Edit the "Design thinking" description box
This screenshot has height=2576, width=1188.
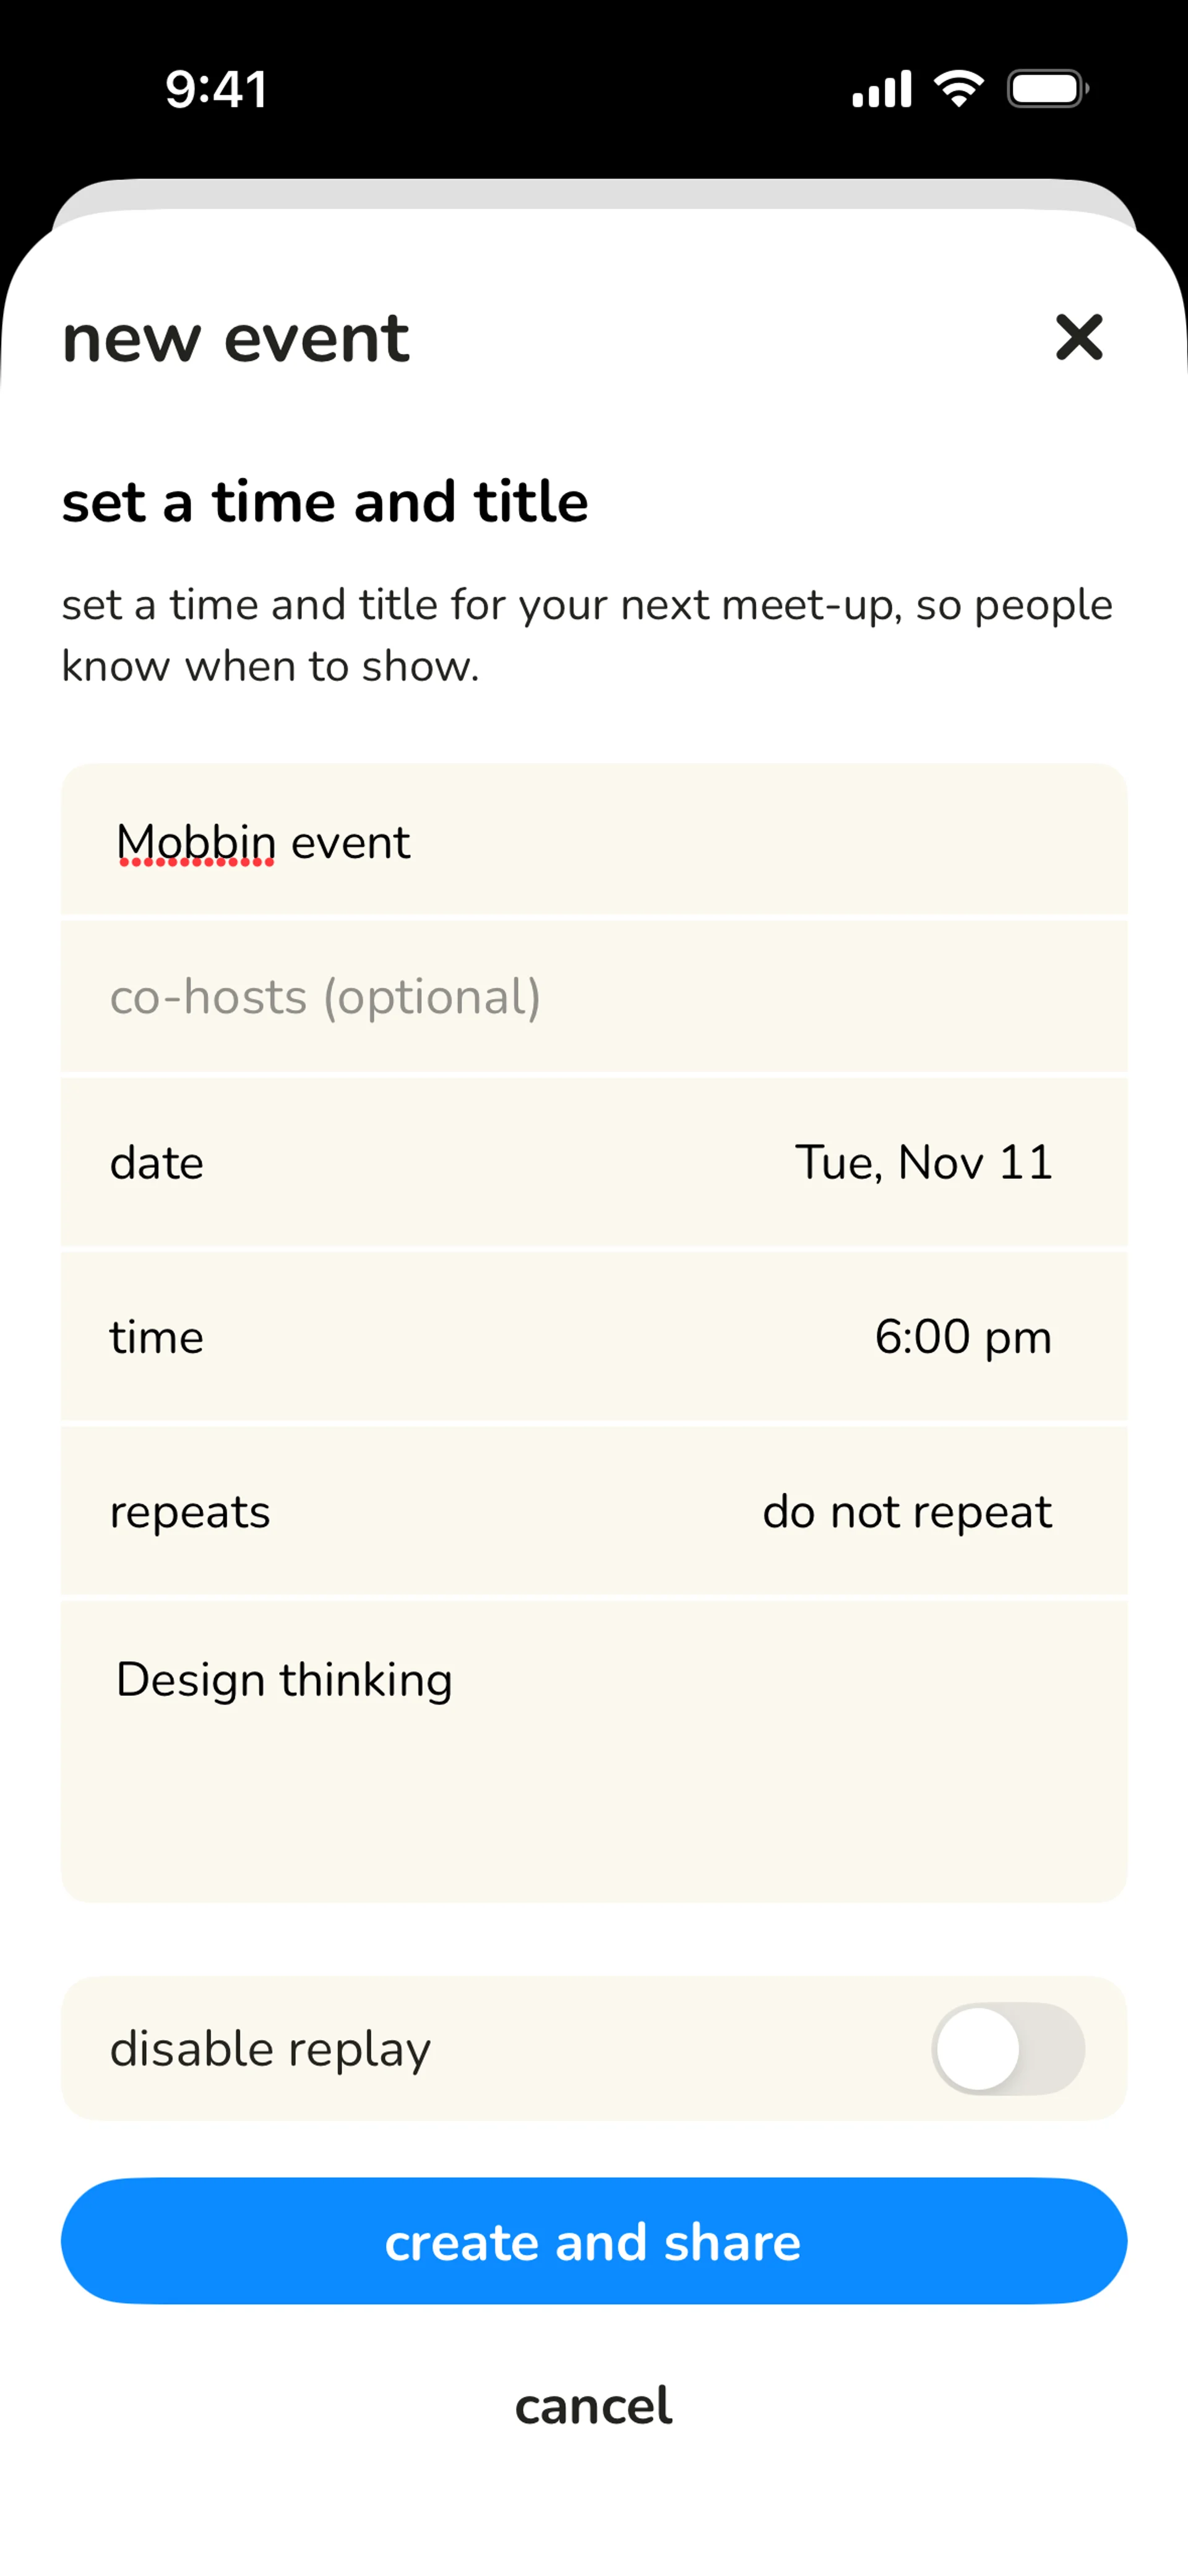click(x=594, y=1750)
